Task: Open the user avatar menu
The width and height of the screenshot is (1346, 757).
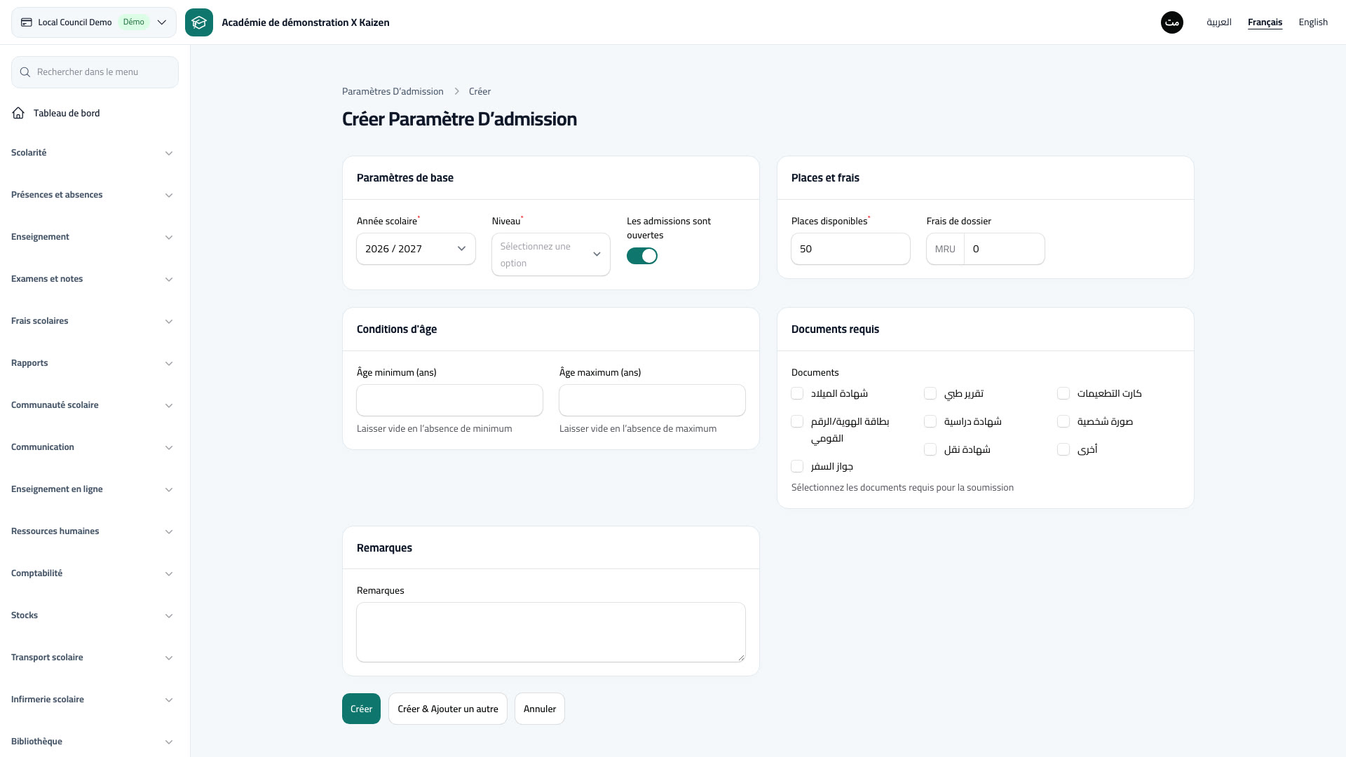Action: click(x=1172, y=22)
